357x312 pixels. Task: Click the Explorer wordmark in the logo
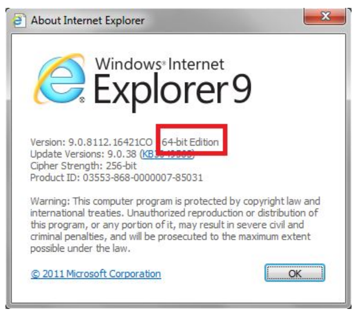point(161,91)
